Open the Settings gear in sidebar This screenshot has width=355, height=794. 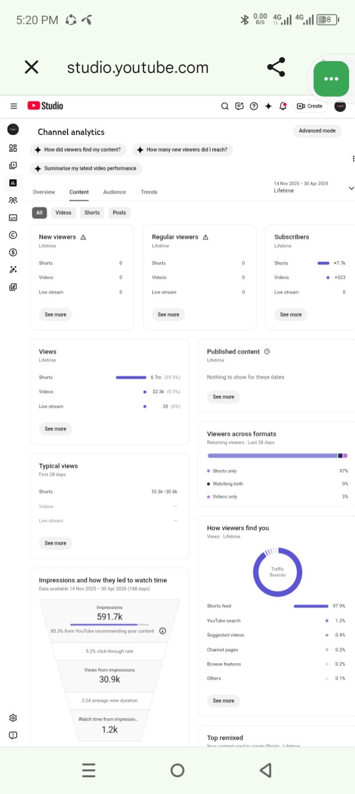pyautogui.click(x=13, y=718)
